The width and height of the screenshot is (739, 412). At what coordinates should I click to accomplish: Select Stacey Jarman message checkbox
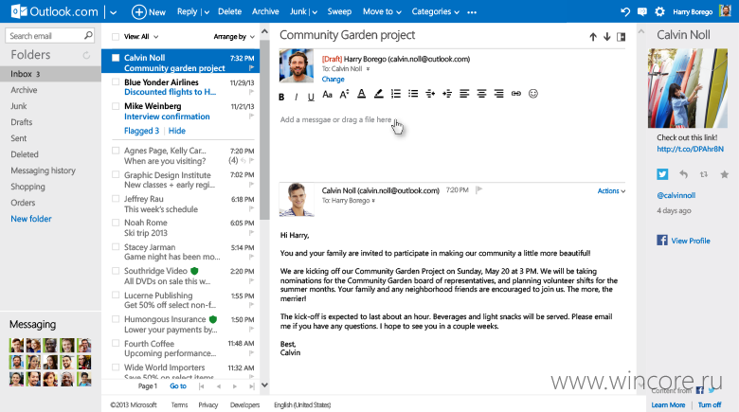click(116, 247)
